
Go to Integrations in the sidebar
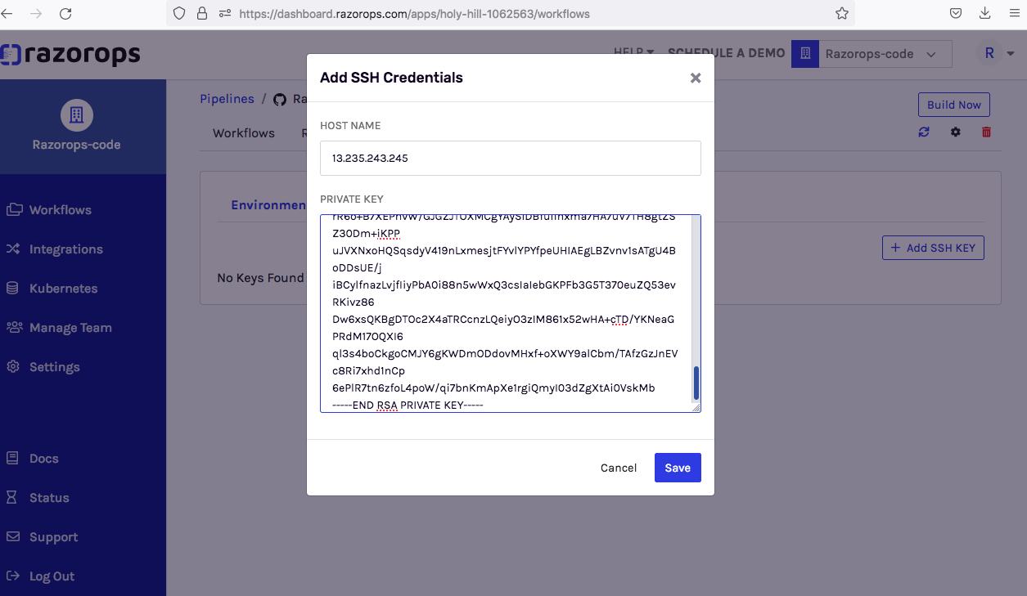point(65,249)
